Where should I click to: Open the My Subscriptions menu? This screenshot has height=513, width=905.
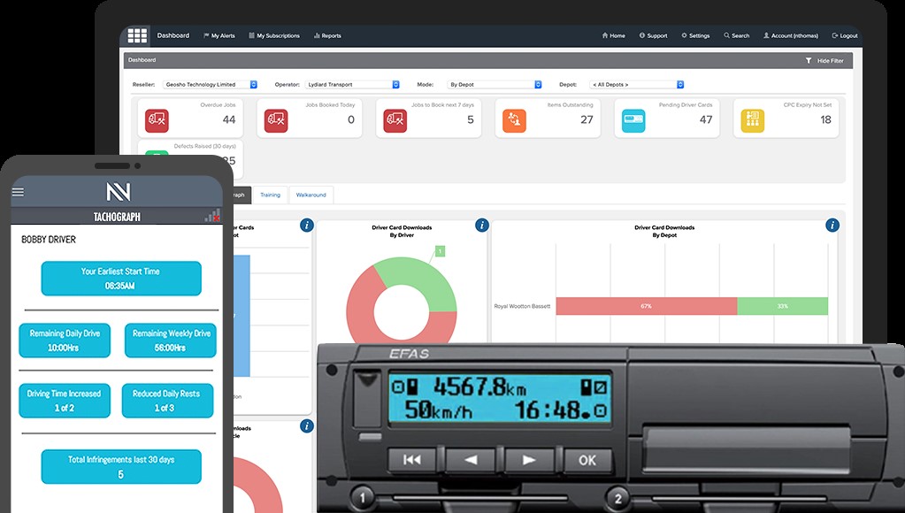pyautogui.click(x=273, y=35)
